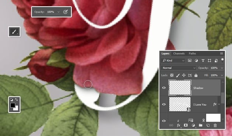
Task: Select the Shadow layer name
Action: pyautogui.click(x=198, y=88)
